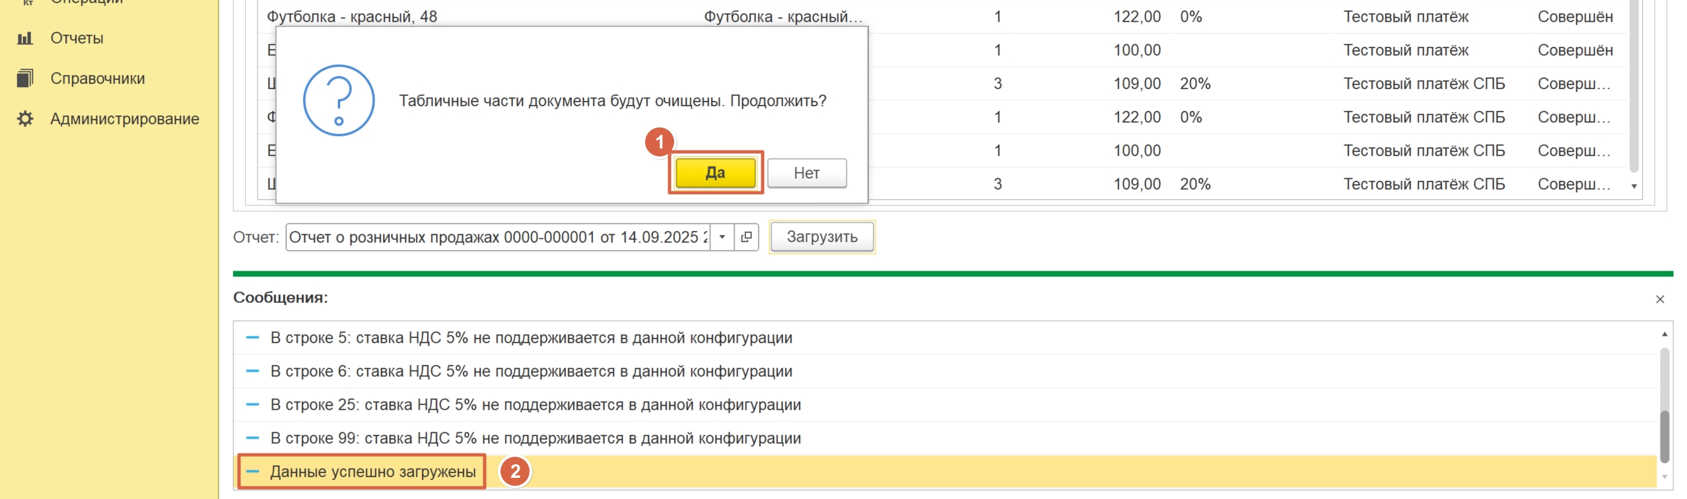Open the Администрирование section
Image resolution: width=1687 pixels, height=499 pixels.
pos(125,119)
